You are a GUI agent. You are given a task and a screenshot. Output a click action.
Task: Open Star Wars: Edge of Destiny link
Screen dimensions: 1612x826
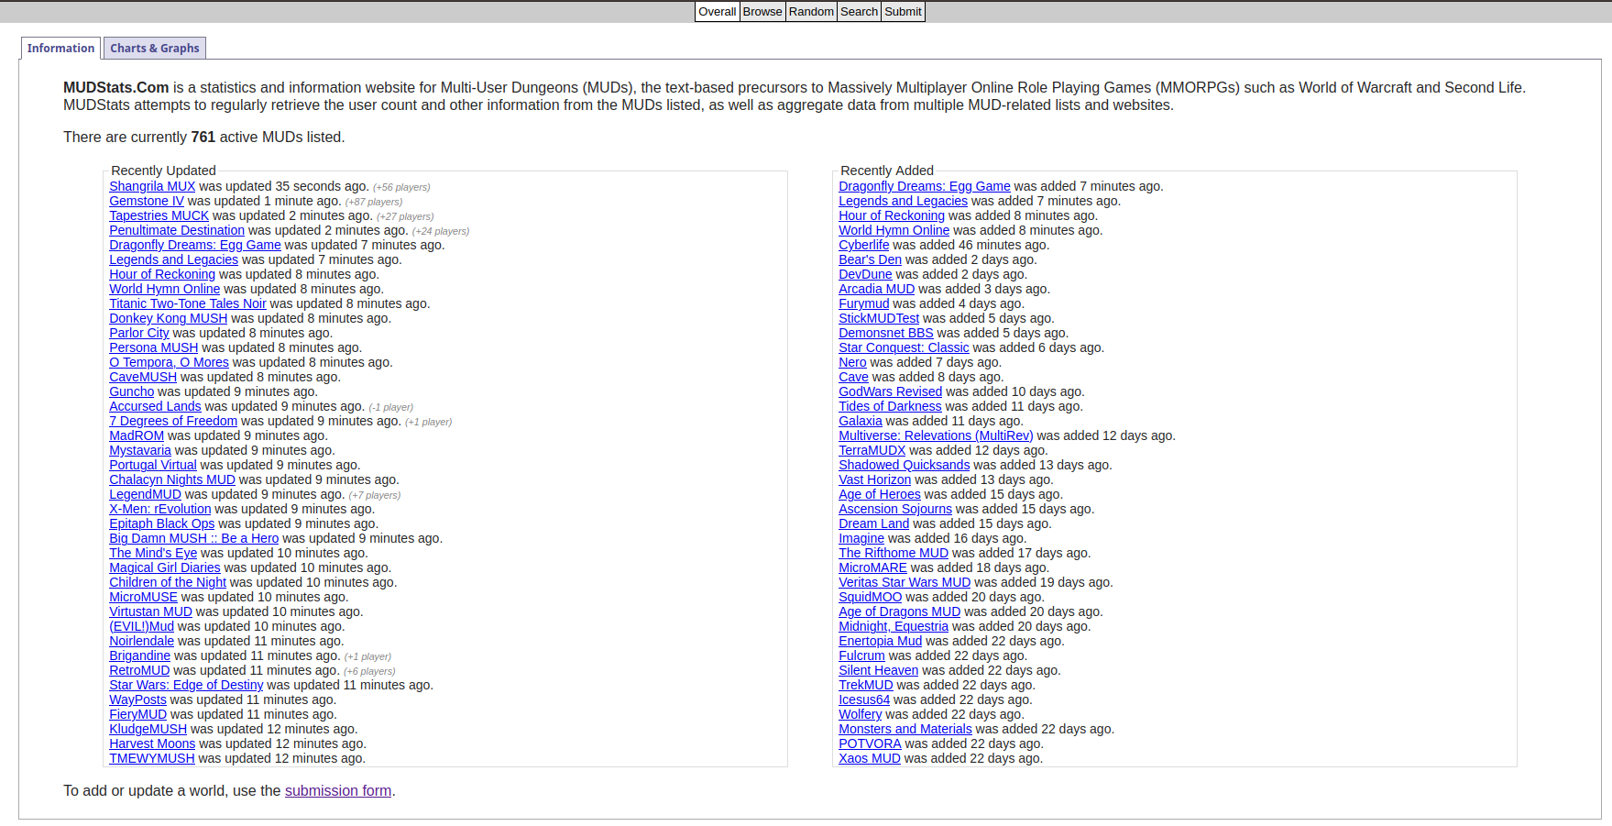click(186, 685)
